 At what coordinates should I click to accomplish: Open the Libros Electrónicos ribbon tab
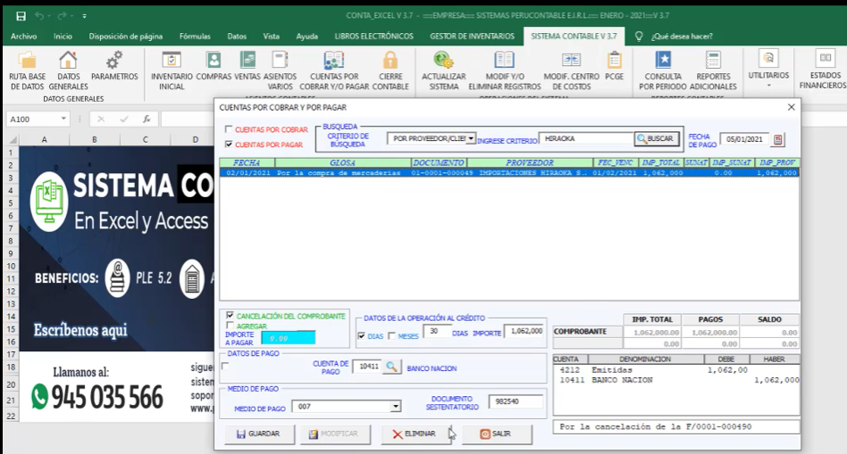click(x=373, y=37)
